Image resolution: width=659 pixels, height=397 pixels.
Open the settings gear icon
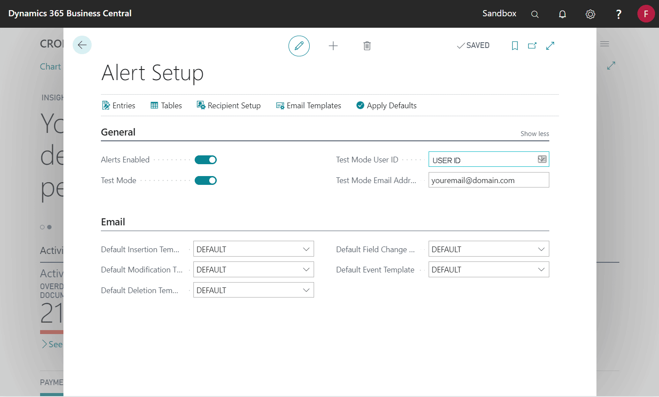click(590, 14)
